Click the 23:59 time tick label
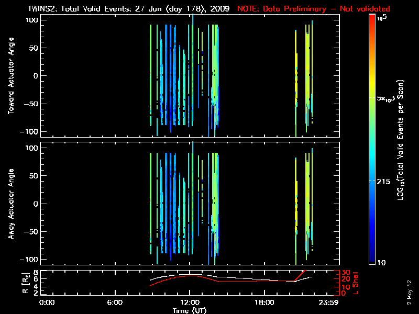419x314 pixels. (x=329, y=303)
